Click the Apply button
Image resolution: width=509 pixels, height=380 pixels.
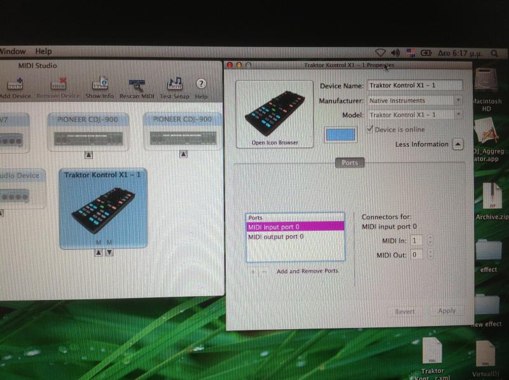447,311
